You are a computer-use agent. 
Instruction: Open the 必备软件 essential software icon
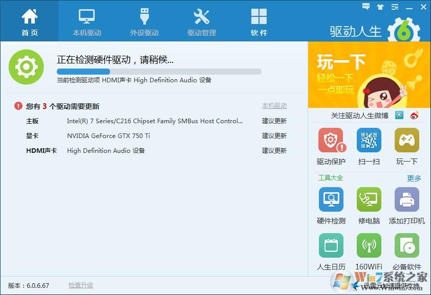point(406,246)
